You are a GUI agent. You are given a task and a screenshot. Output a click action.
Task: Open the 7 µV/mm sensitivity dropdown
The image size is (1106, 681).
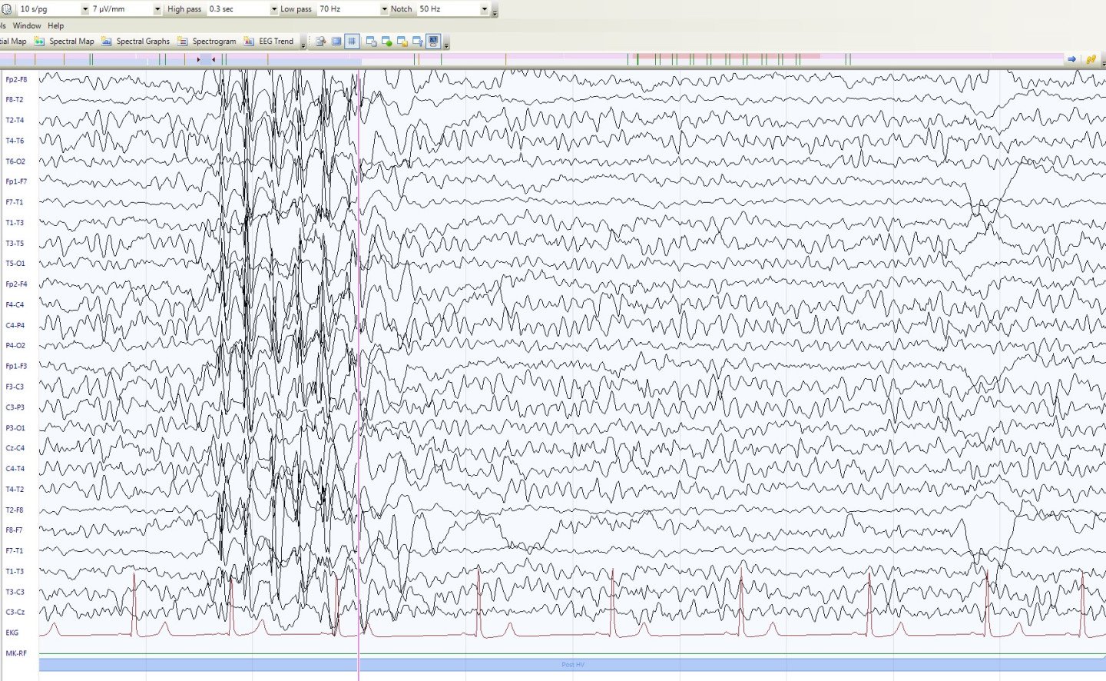tap(157, 9)
